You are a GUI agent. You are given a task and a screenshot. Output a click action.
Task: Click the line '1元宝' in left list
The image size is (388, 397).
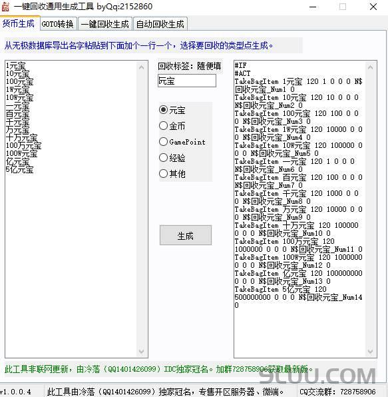(16, 66)
